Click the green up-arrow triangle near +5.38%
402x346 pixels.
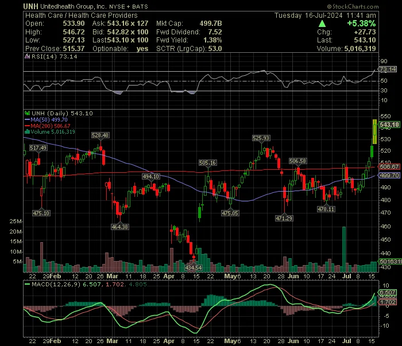(322, 24)
